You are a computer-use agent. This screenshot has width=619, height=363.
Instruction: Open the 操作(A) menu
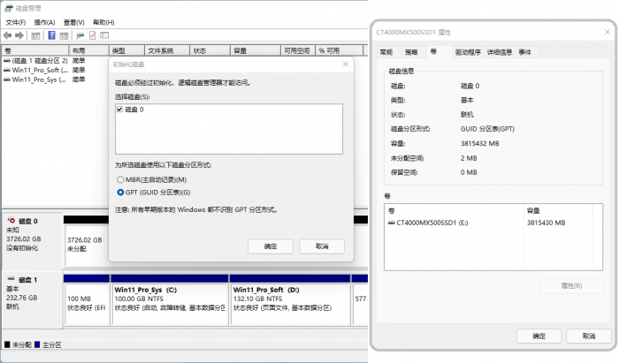44,22
